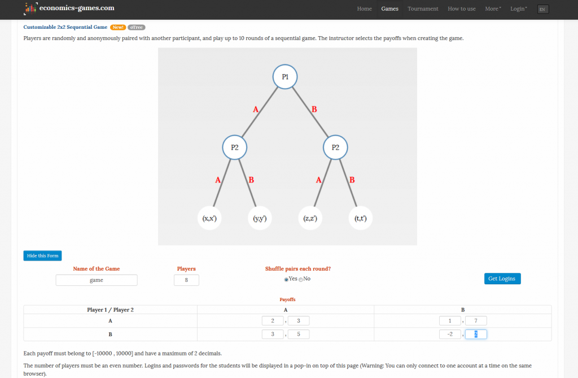Select No for shuffle pairs each round
The image size is (578, 378).
[301, 279]
